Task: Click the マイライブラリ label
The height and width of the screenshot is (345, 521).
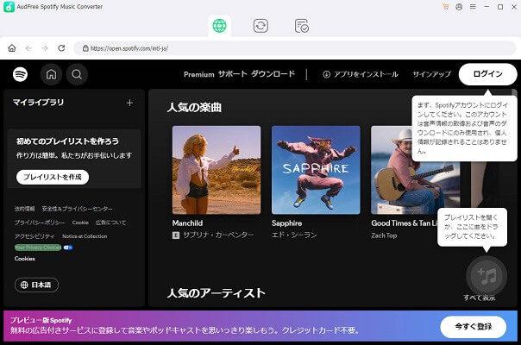Action: (38, 103)
